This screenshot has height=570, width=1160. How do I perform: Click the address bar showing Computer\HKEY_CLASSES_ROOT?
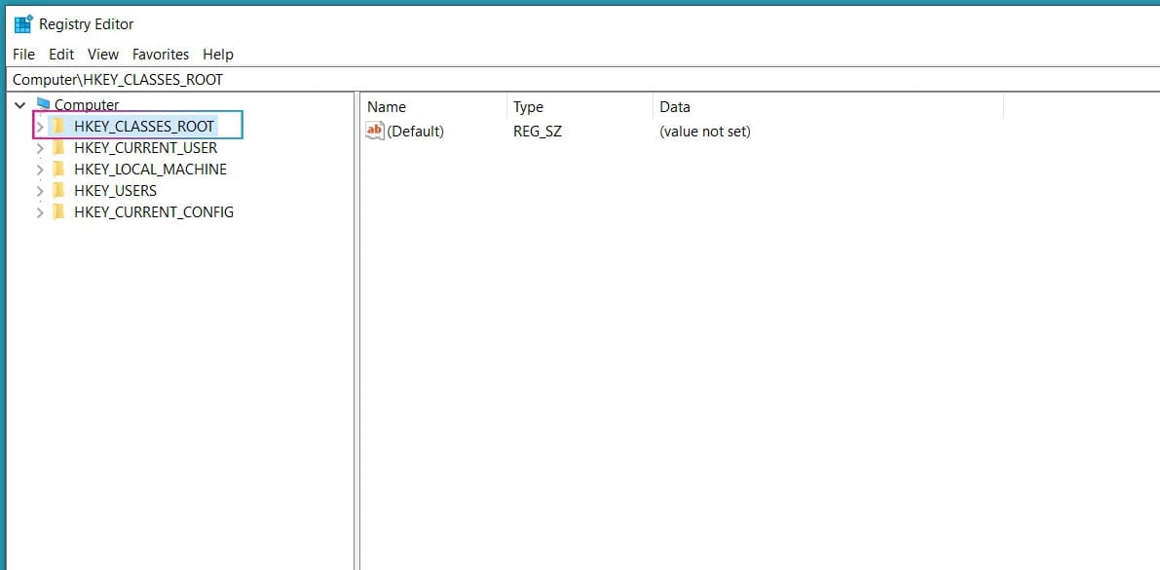584,80
